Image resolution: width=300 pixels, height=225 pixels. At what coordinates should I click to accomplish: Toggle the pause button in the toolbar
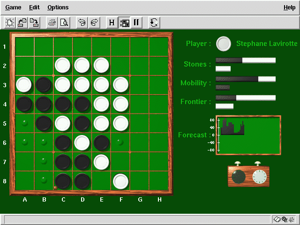(x=136, y=22)
